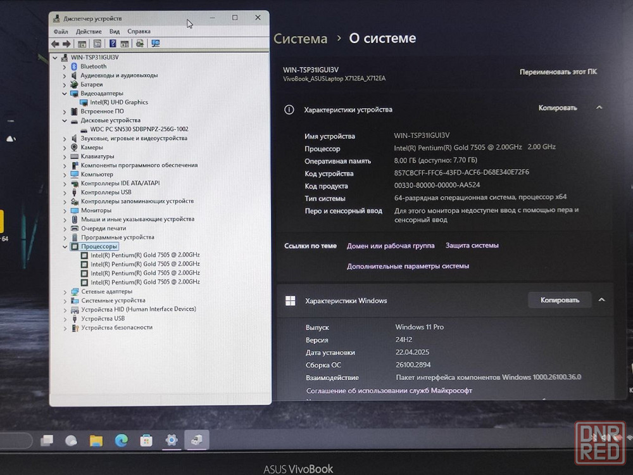Collapse the Характеристики Windows section
The width and height of the screenshot is (633, 475).
coord(601,300)
